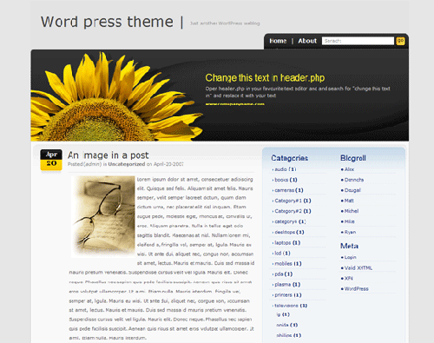434x343 pixels.
Task: Click the glasses image thumbnail in the post
Action: tap(103, 216)
